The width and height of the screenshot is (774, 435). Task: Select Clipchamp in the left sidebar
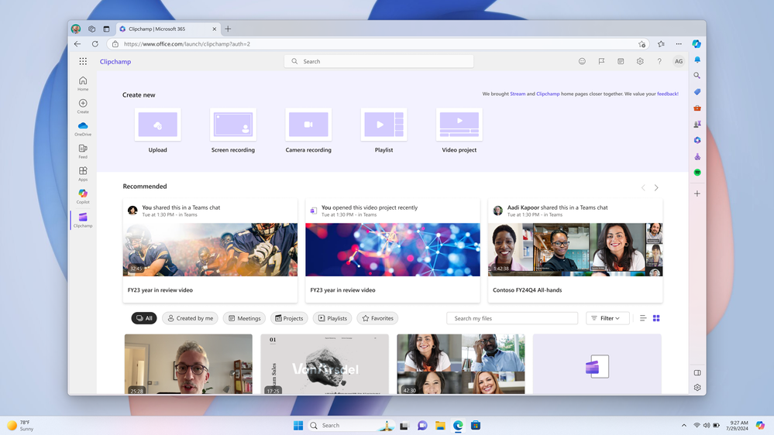click(83, 220)
